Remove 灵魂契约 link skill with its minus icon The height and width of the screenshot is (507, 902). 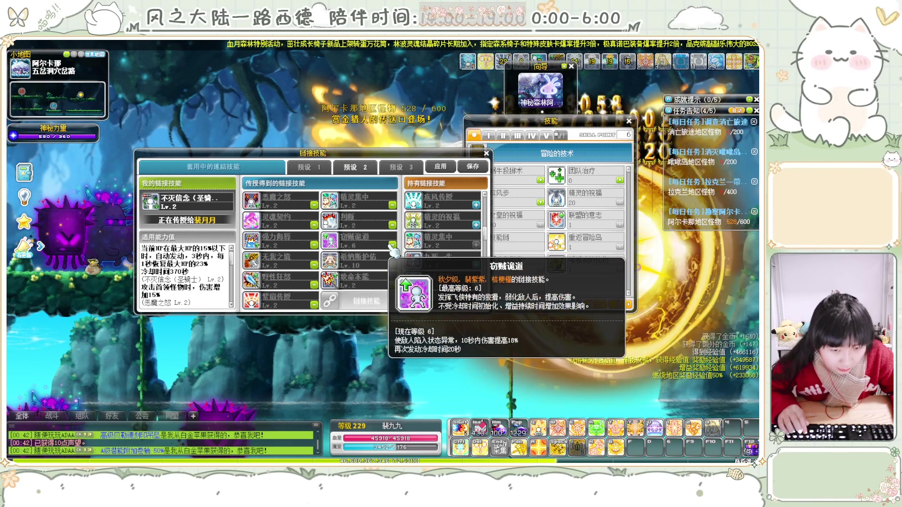(314, 225)
